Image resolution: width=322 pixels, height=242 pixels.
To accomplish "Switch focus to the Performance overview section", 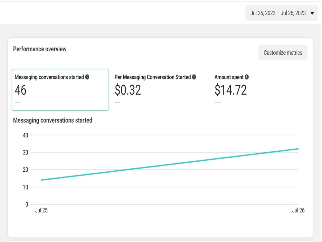I will coord(39,49).
